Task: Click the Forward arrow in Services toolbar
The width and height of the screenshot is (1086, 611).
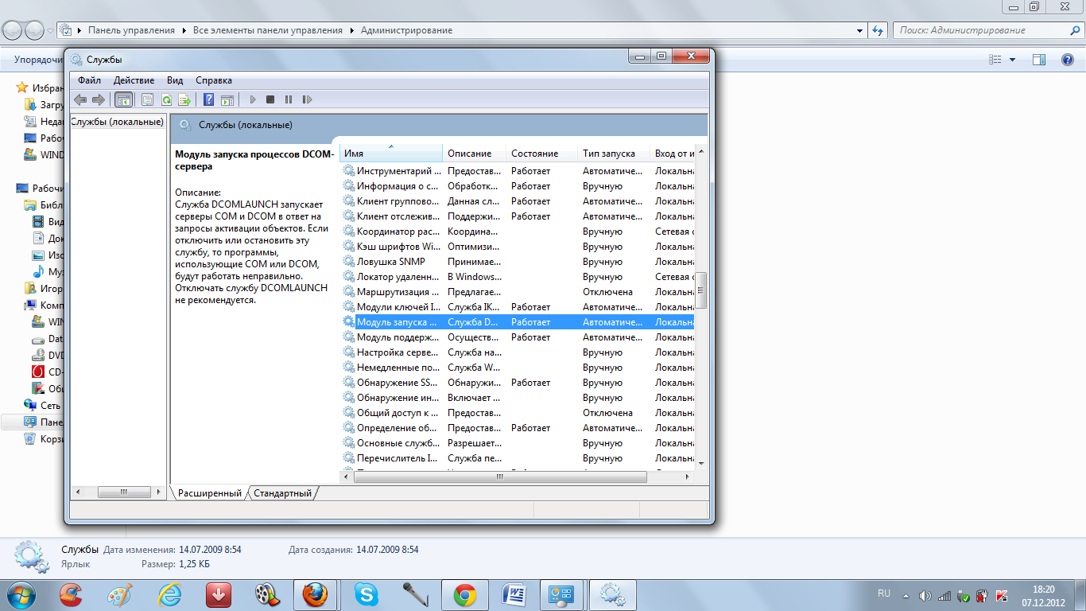Action: pos(99,99)
